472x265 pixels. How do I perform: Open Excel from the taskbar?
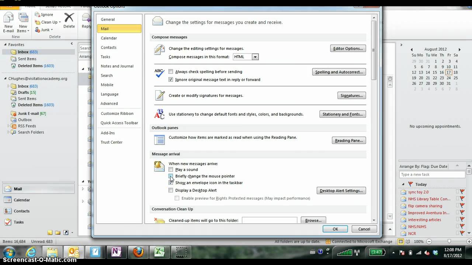159,252
